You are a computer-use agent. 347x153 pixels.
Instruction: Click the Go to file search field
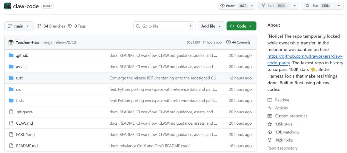(164, 26)
